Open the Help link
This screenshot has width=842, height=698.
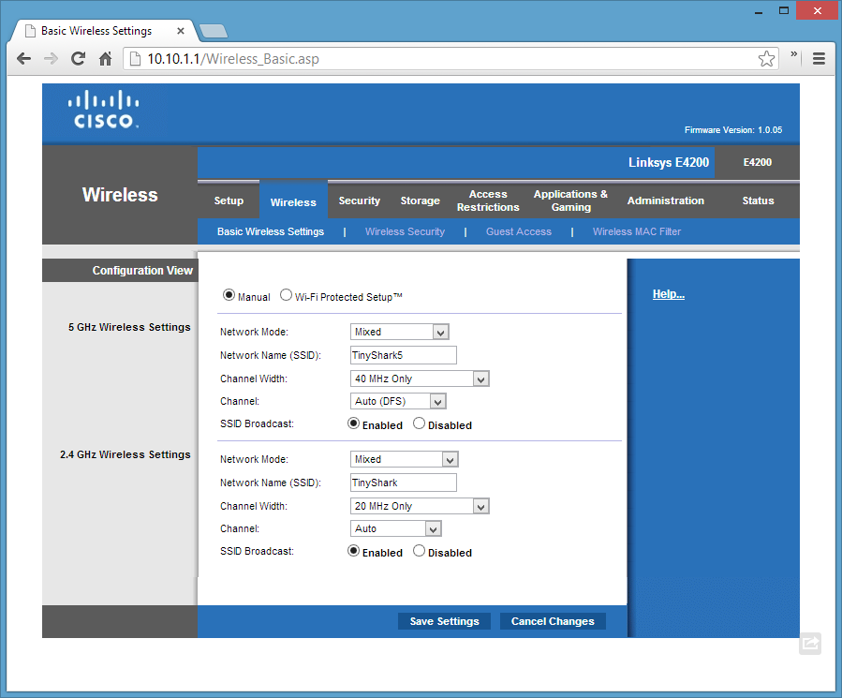point(668,294)
